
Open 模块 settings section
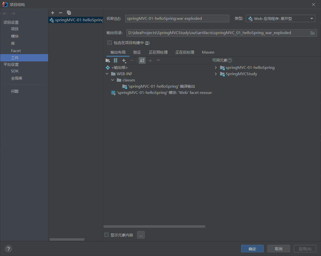tap(15, 36)
